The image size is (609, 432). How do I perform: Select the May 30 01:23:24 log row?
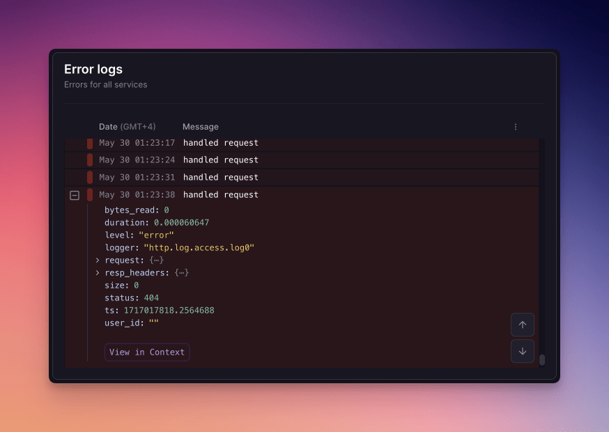[302, 160]
